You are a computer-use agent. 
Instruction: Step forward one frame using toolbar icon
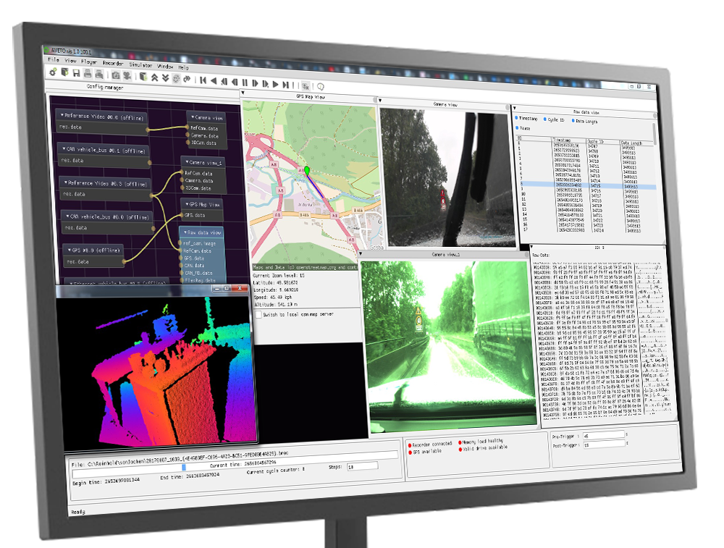(255, 83)
